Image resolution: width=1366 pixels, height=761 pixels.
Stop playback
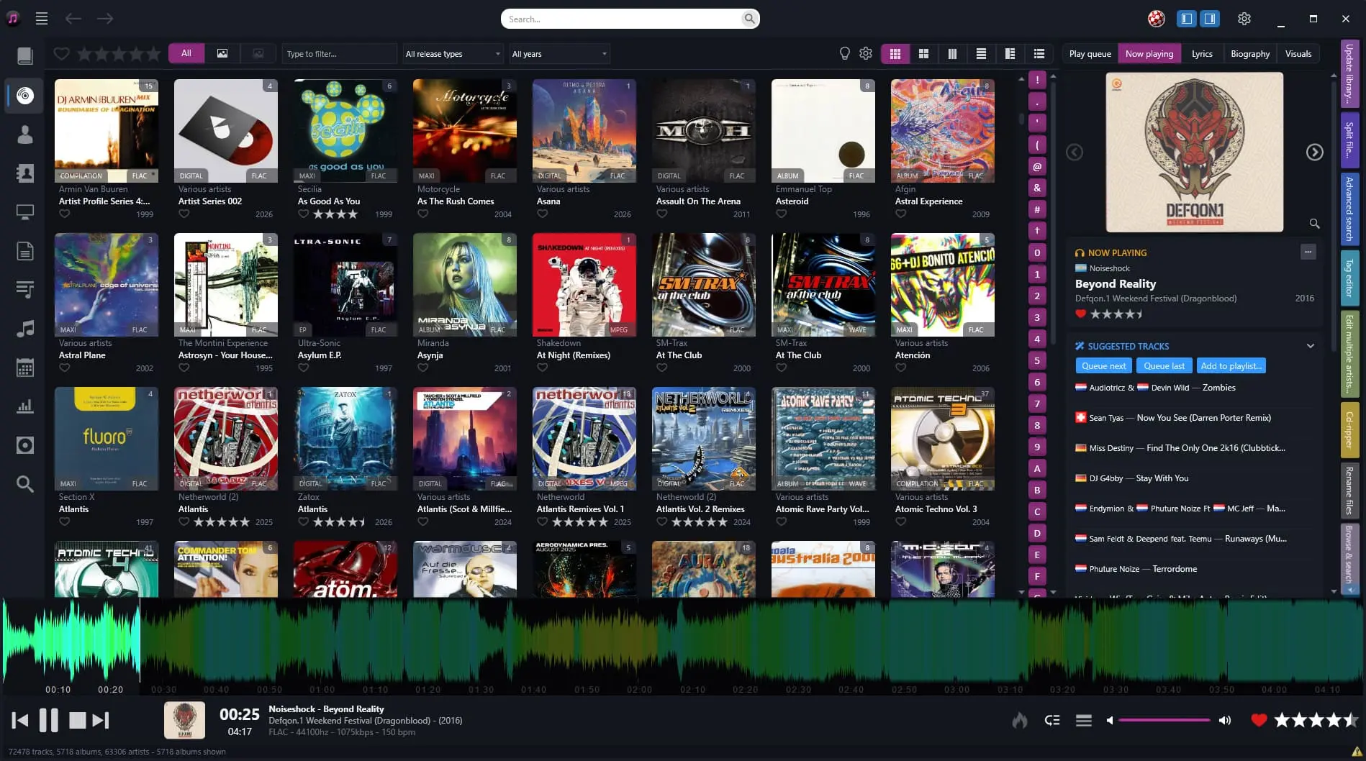point(77,720)
